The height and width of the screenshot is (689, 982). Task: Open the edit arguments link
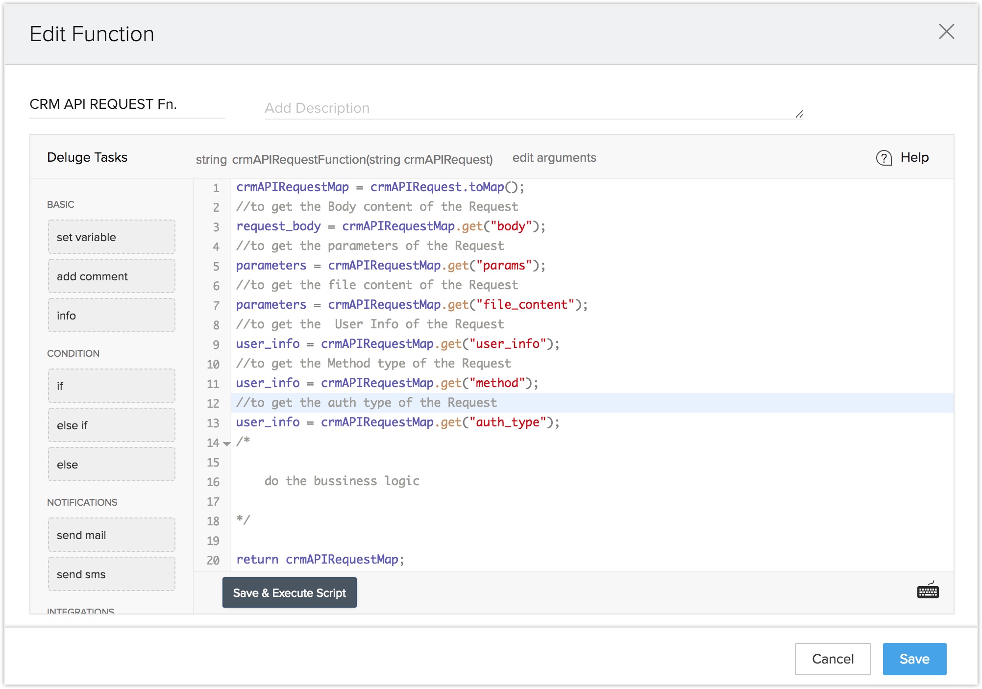tap(554, 158)
